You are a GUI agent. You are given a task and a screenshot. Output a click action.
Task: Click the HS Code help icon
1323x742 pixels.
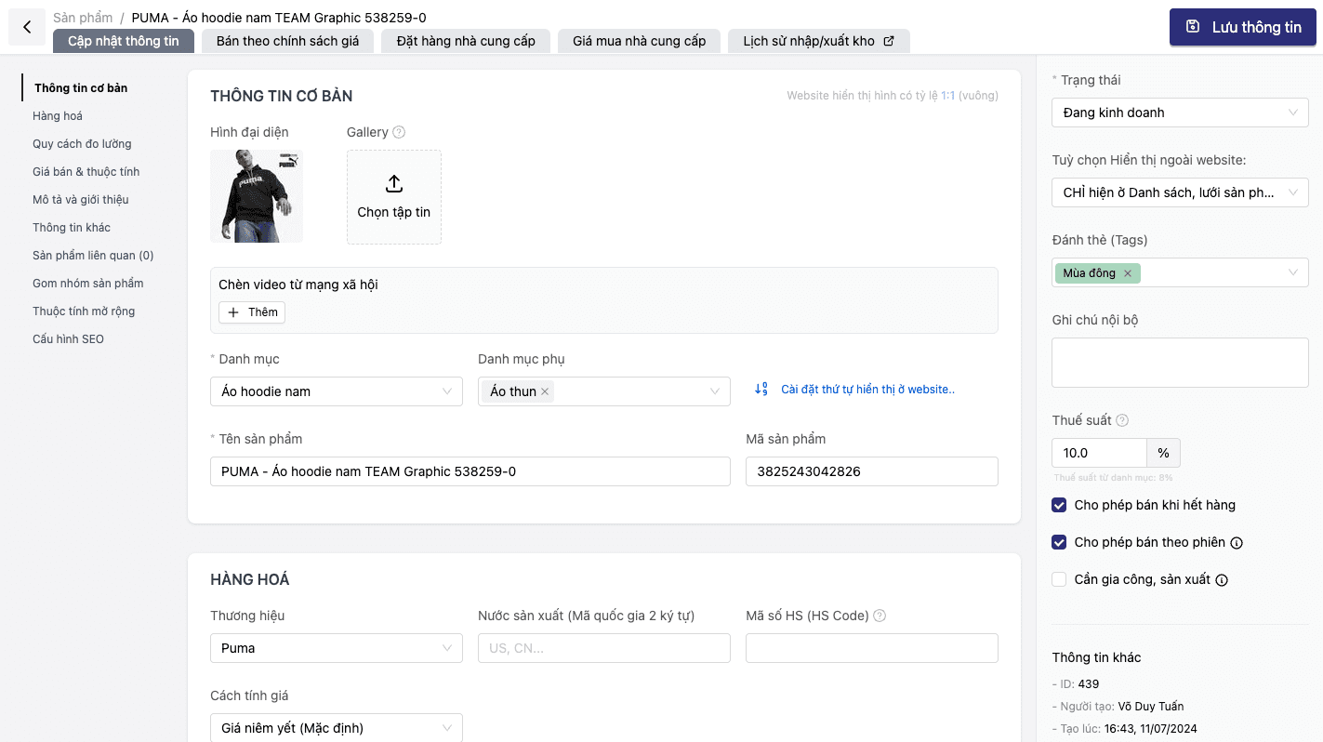tap(880, 616)
